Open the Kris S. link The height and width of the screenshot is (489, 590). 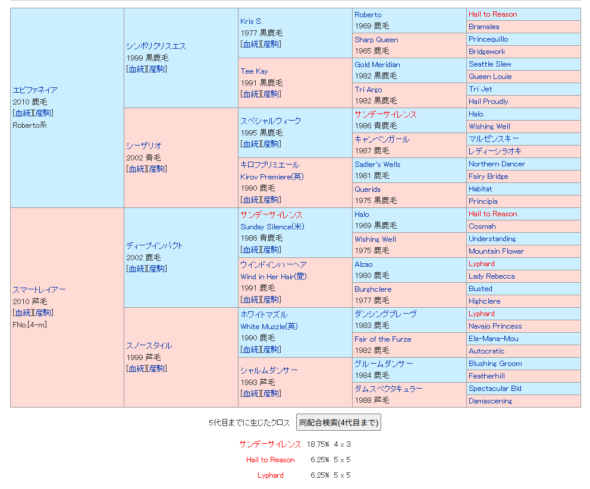pyautogui.click(x=252, y=21)
